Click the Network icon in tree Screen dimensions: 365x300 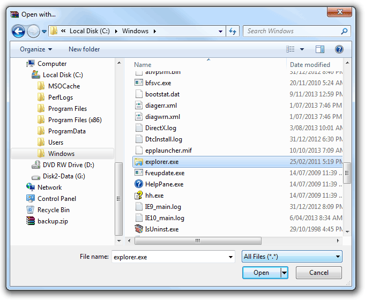(31, 187)
